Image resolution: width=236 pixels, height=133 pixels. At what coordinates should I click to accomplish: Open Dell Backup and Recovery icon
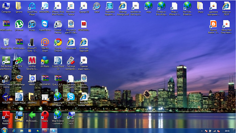(x=6, y=63)
